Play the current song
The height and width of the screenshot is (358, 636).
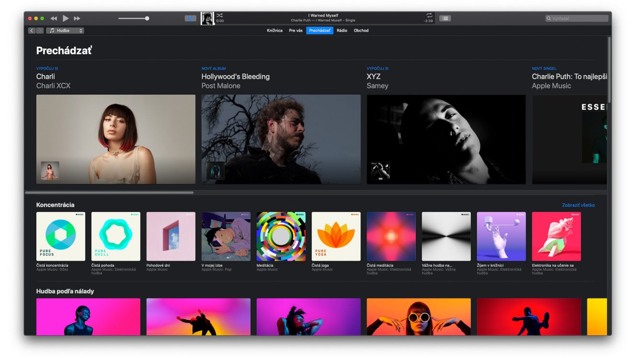point(66,18)
